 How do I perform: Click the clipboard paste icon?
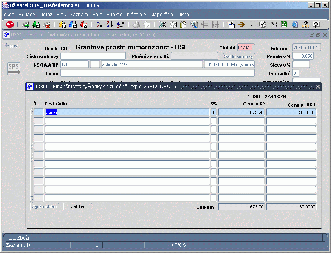pyautogui.click(x=183, y=25)
